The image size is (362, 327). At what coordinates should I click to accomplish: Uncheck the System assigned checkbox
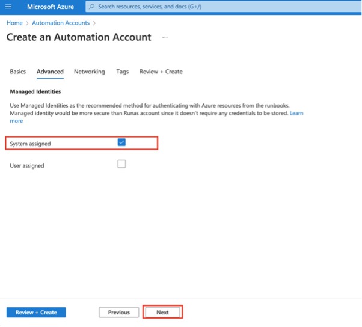[x=121, y=142]
